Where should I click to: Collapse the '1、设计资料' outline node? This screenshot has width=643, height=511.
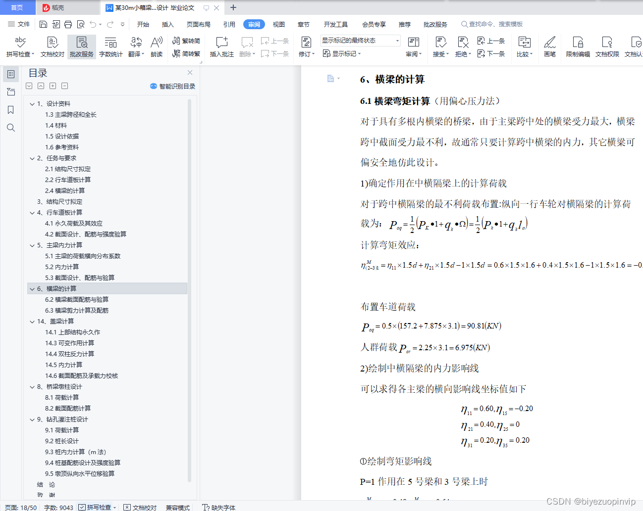(32, 104)
